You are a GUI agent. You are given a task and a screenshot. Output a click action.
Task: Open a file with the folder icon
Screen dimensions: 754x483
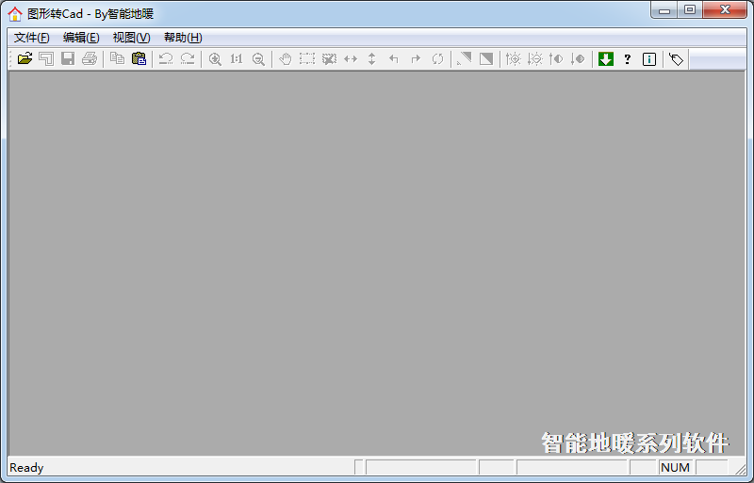pyautogui.click(x=25, y=58)
